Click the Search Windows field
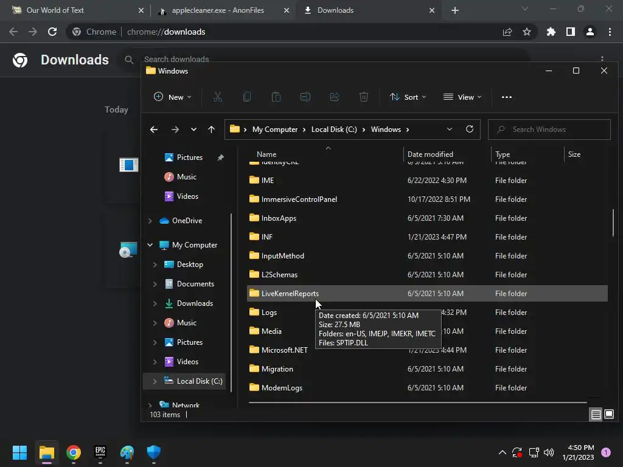The image size is (623, 467). 549,130
